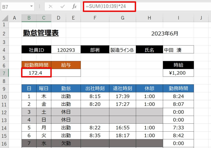Click the work hours cell 8:24
211x148 pixels.
[x=178, y=96]
